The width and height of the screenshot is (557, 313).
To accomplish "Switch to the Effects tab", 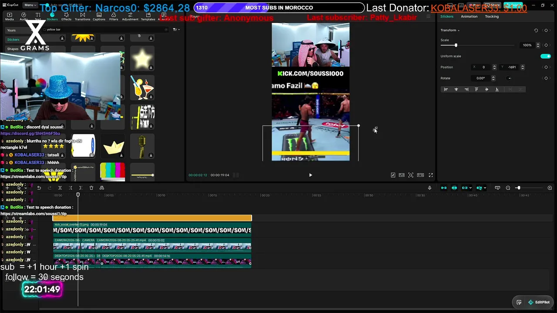I will click(66, 17).
